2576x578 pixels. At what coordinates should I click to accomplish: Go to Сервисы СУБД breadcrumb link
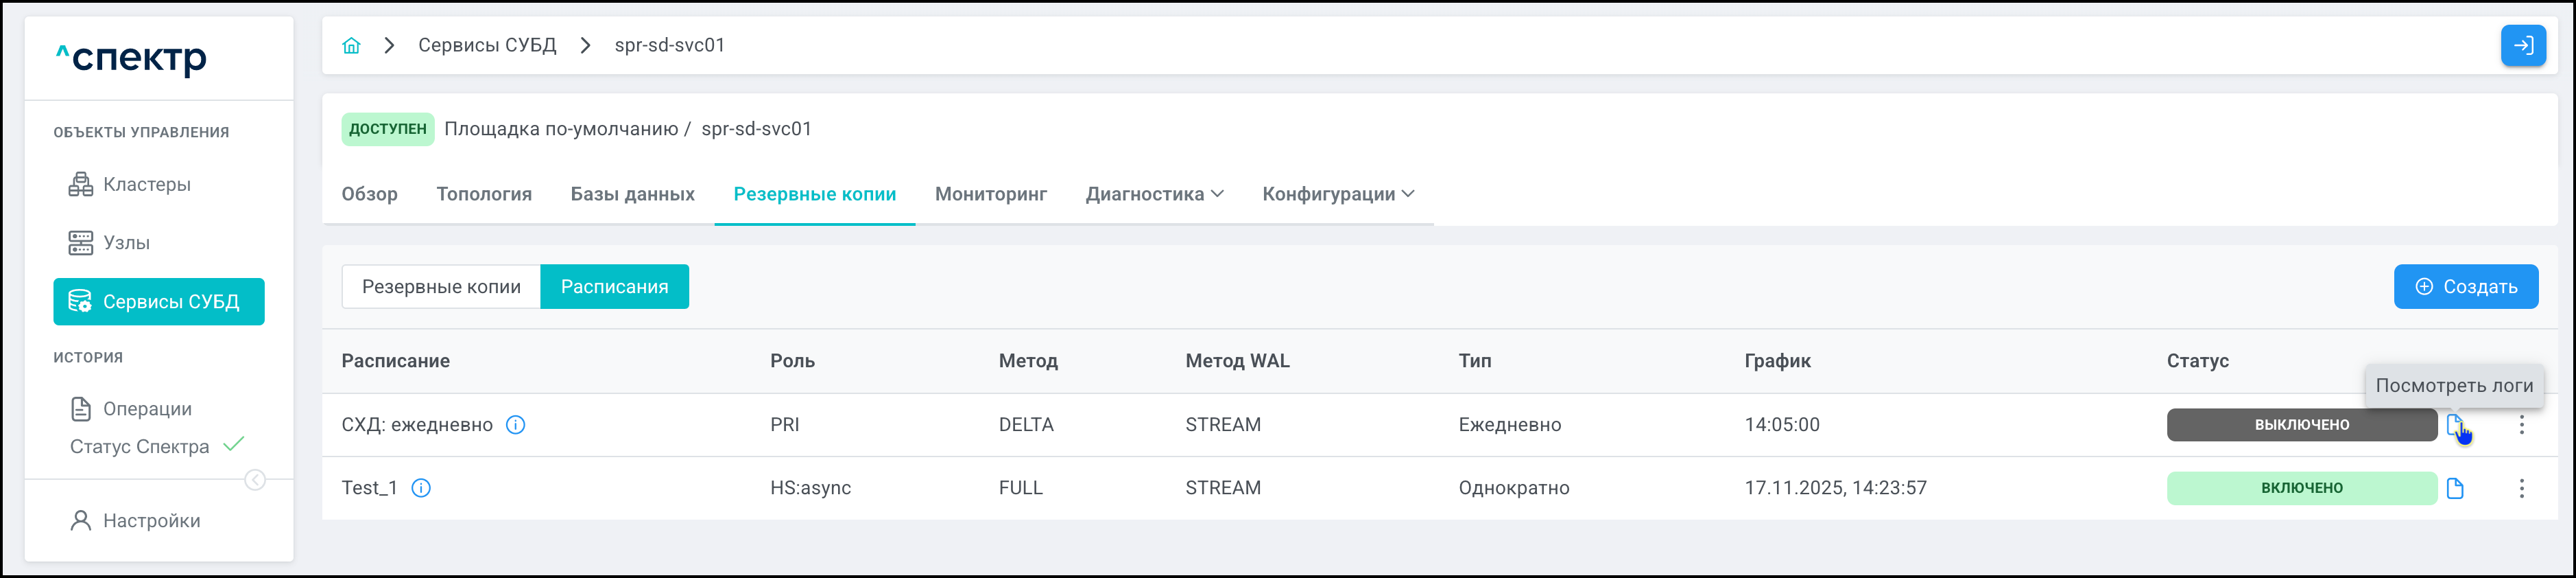(x=487, y=45)
